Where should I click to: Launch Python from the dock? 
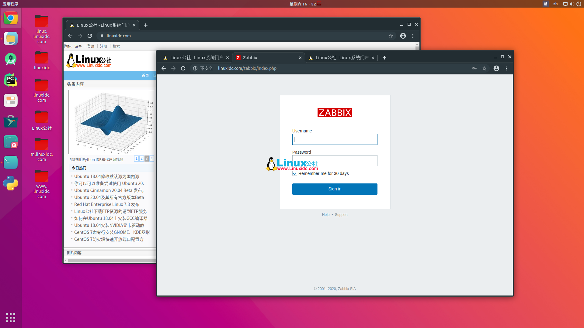[11, 183]
